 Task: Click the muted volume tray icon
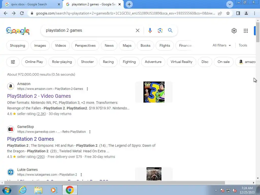234,190
